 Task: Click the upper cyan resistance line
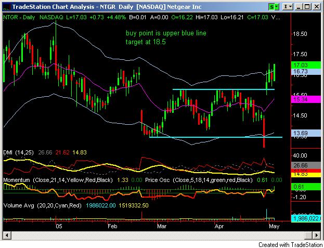pyautogui.click(x=224, y=89)
